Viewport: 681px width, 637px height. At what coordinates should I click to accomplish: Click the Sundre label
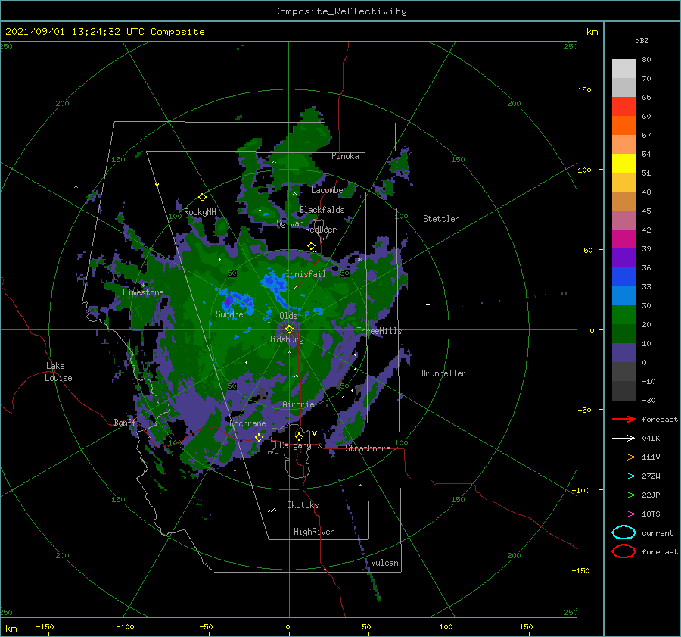coord(230,314)
